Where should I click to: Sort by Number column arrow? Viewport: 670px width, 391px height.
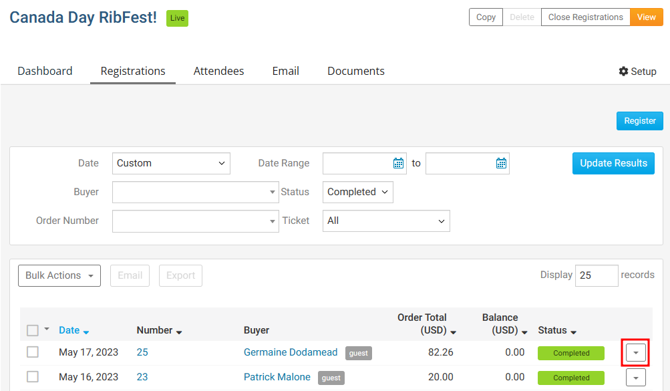click(x=179, y=332)
